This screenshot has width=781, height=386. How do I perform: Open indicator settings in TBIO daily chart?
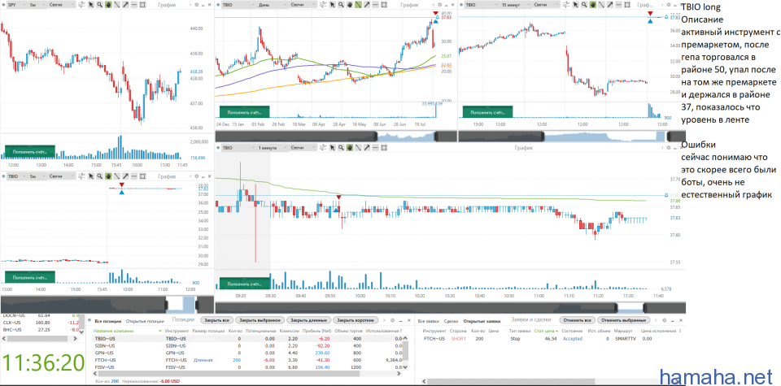(323, 5)
